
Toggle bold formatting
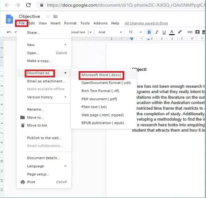click(149, 32)
